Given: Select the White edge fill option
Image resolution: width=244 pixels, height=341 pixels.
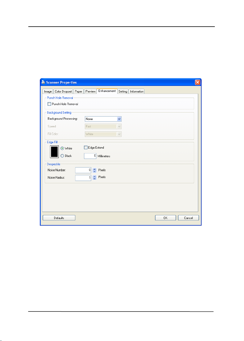Looking at the screenshot, I should [62, 148].
